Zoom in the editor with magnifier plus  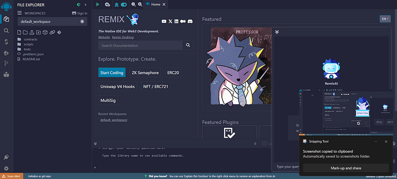(x=140, y=4)
